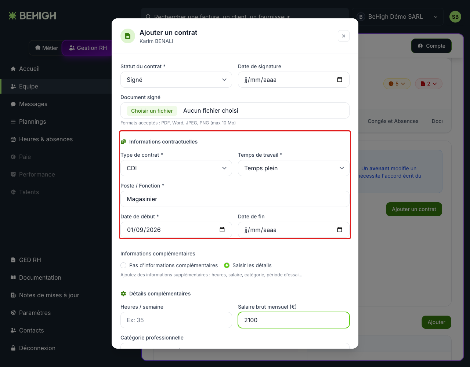Open the calendar picker for Date de signature
This screenshot has height=367, width=470.
340,80
